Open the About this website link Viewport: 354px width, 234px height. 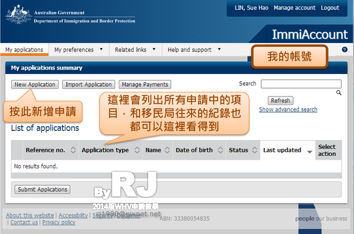(x=30, y=215)
